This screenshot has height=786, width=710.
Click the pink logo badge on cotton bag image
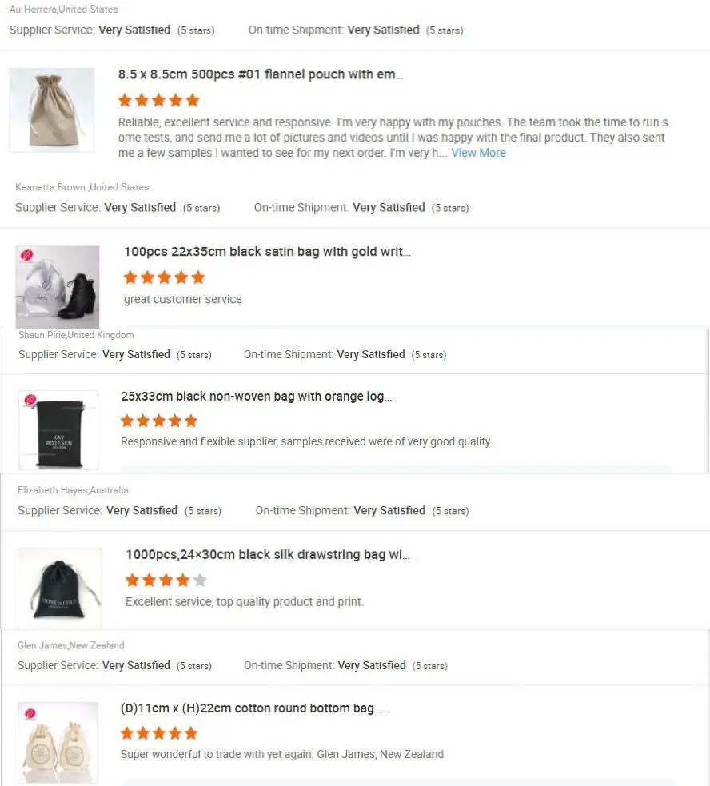click(x=30, y=714)
